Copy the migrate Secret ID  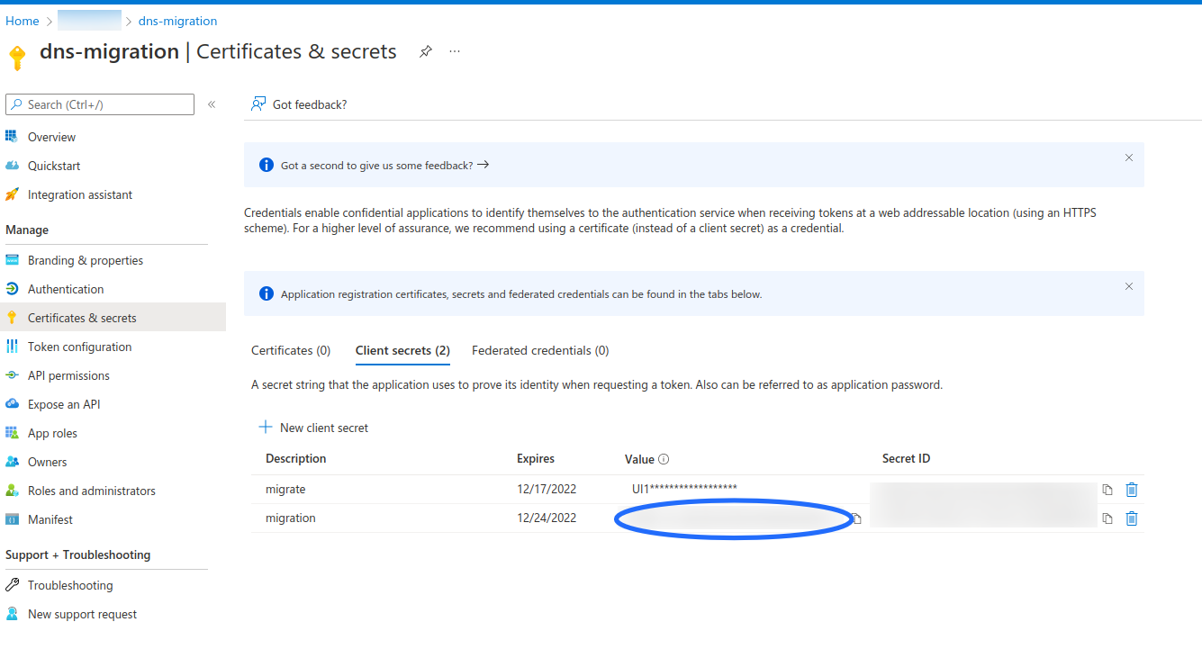coord(1107,490)
